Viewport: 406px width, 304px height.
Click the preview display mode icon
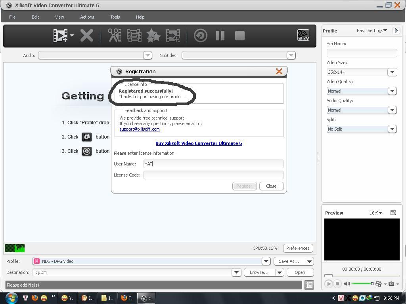[x=379, y=284]
